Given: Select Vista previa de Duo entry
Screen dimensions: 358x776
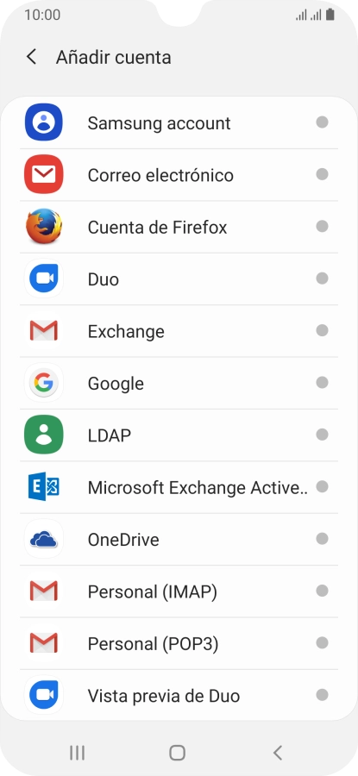Looking at the screenshot, I should 179,695.
